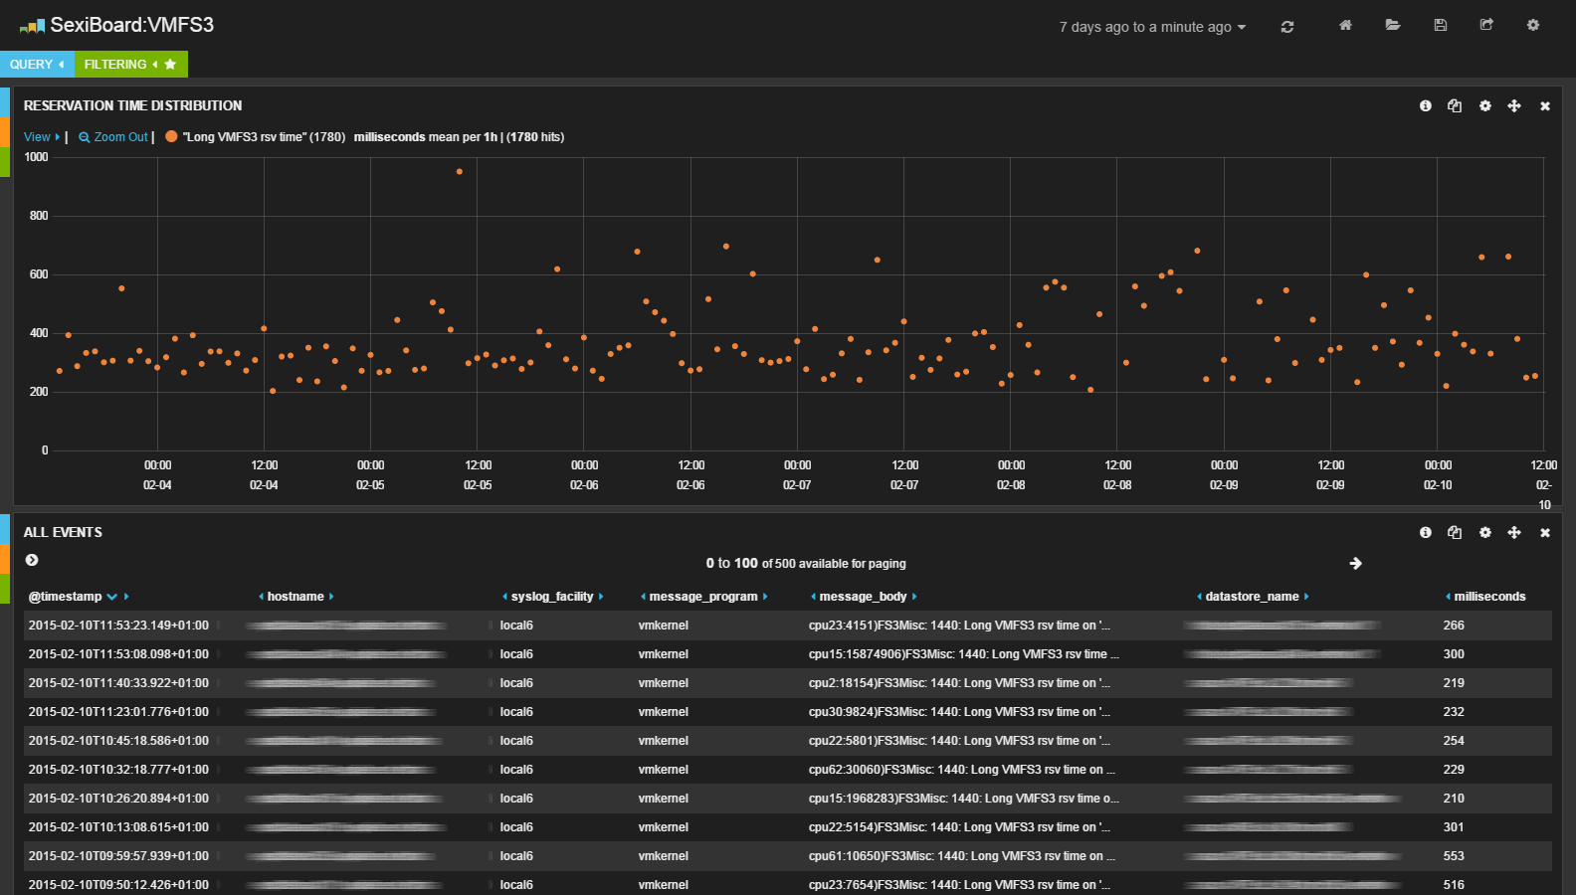The width and height of the screenshot is (1576, 895).
Task: Click the syslog_facility column header
Action: point(552,597)
